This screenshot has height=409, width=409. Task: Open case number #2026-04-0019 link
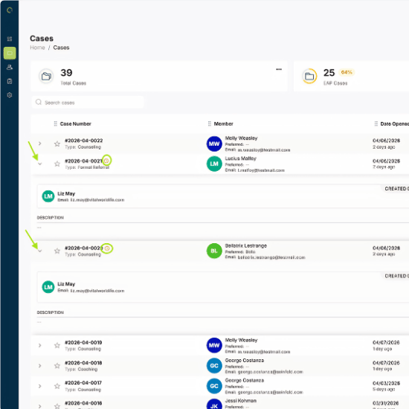click(x=83, y=343)
